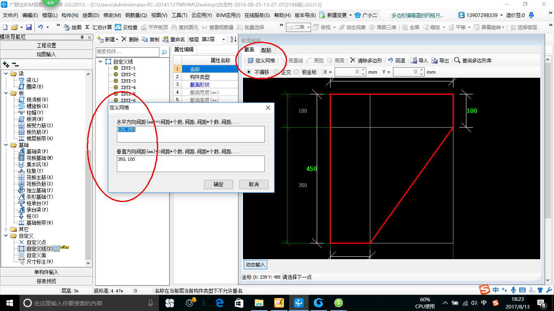Click 动态观察 orbit view icon
The image size is (554, 311).
[341, 27]
